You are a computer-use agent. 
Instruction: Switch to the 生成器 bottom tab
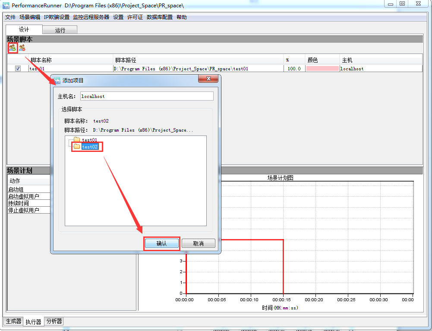(13, 321)
